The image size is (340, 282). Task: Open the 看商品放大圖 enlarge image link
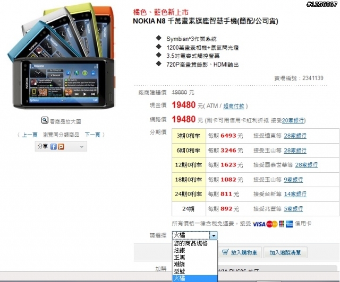pyautogui.click(x=65, y=121)
